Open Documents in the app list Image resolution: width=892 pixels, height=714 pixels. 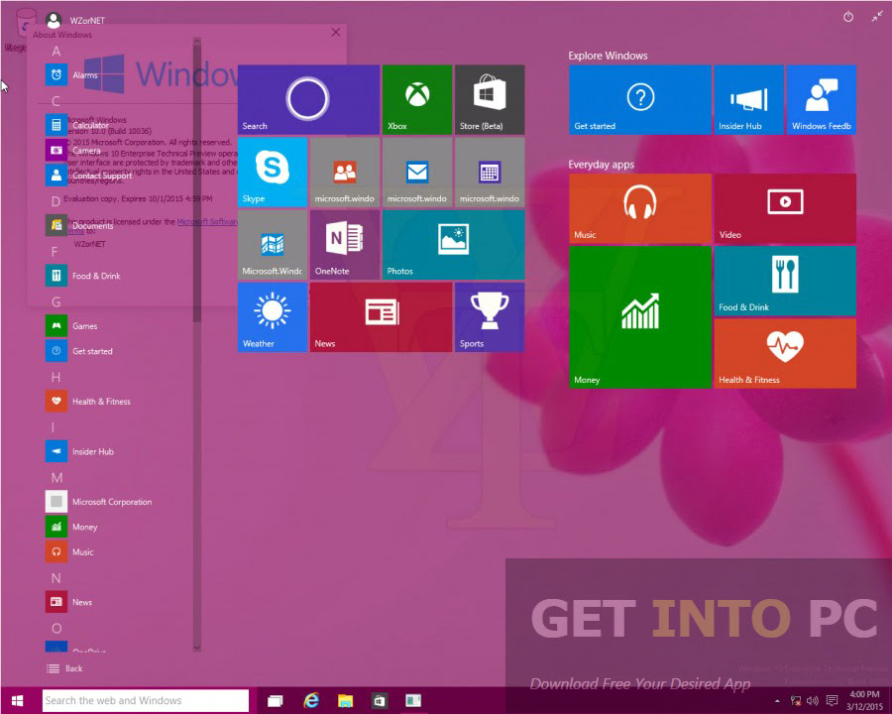[79, 225]
